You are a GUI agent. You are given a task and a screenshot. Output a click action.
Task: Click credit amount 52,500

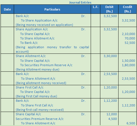tap(130, 43)
